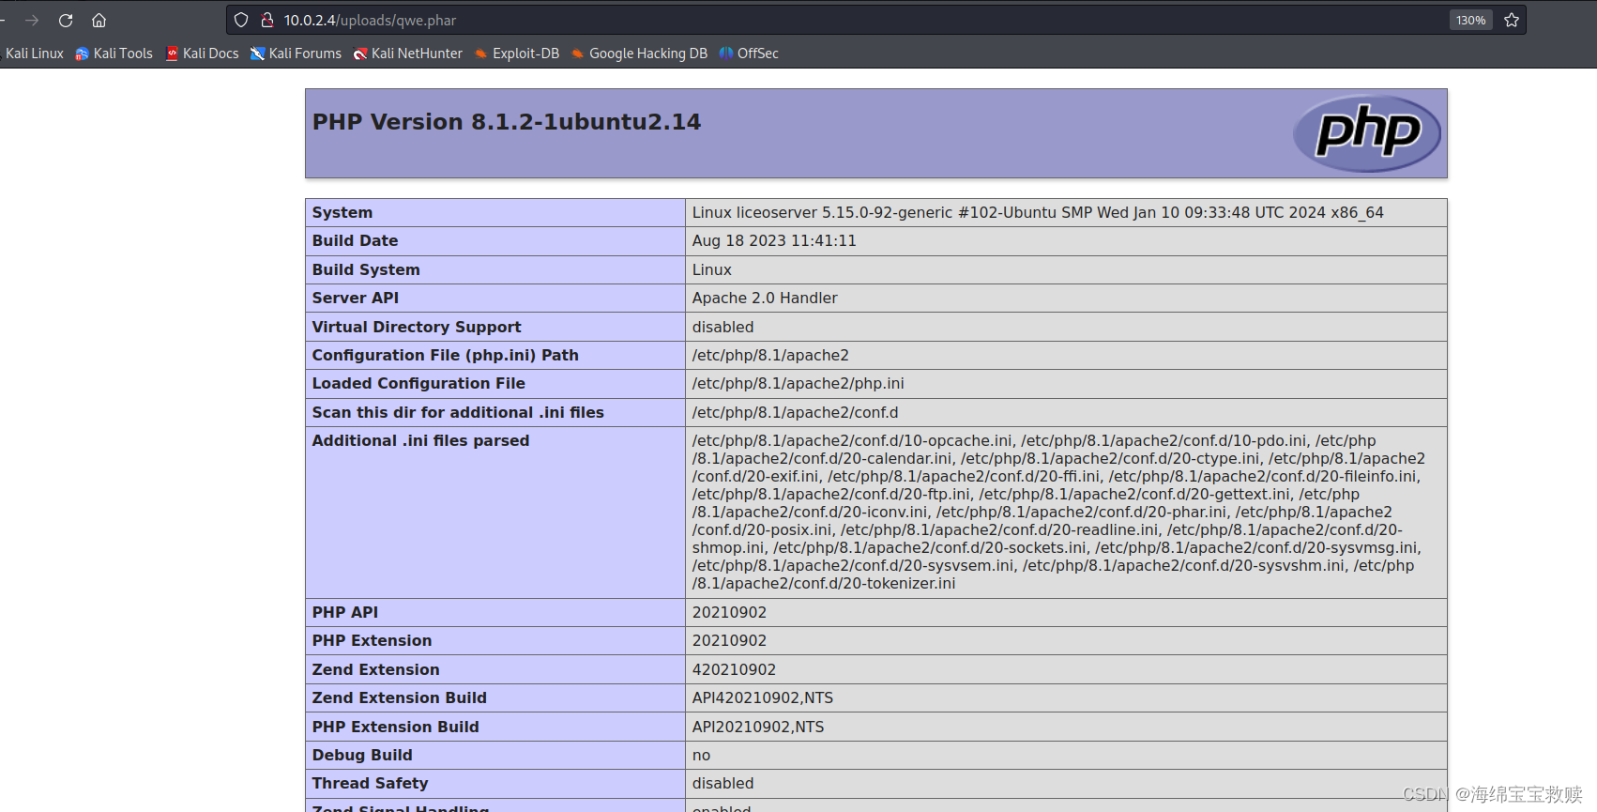Select the PHP Version 8.1.2-1ubuntu2.14 heading
Viewport: 1597px width, 812px height.
507,122
